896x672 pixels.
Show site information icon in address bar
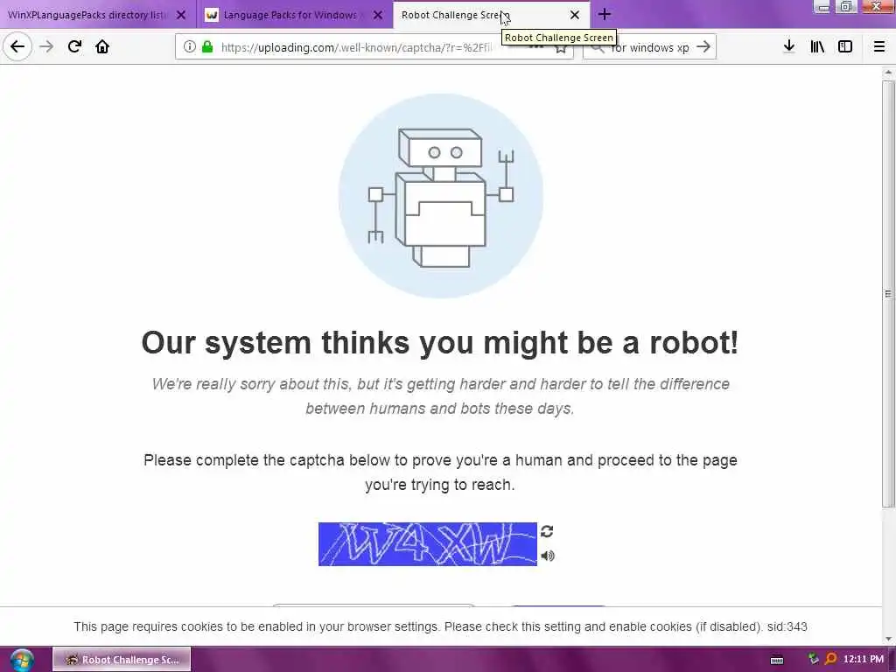pyautogui.click(x=189, y=47)
